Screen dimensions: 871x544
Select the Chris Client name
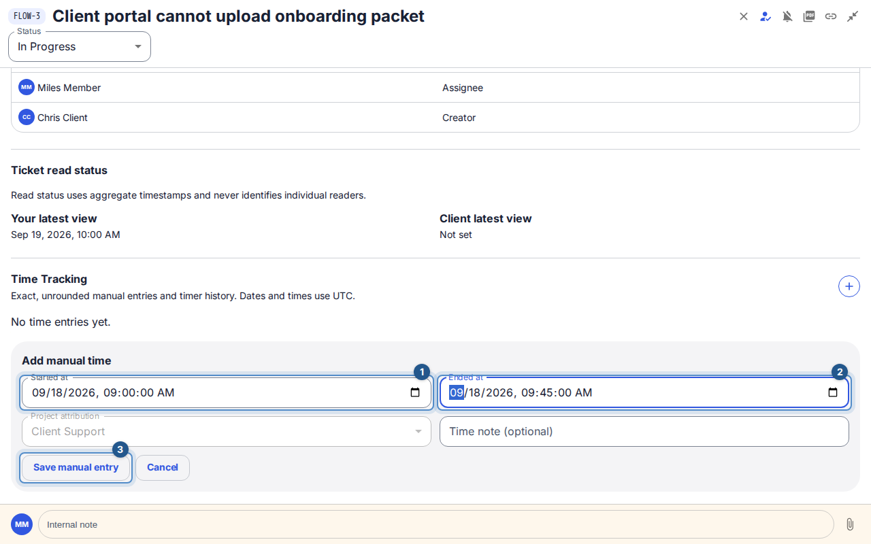tap(63, 118)
